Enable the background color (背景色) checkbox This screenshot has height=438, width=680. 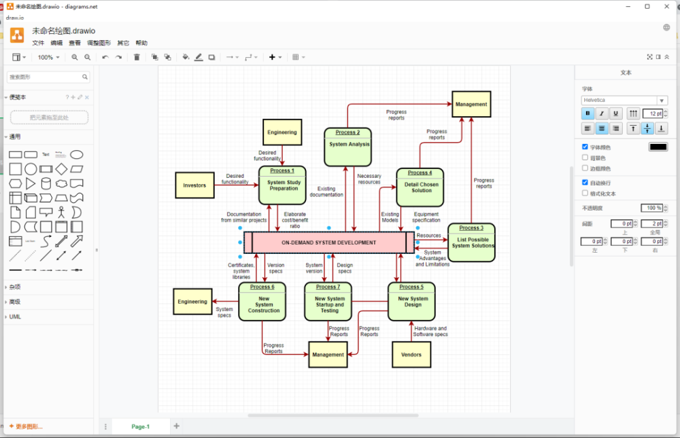[x=585, y=158]
